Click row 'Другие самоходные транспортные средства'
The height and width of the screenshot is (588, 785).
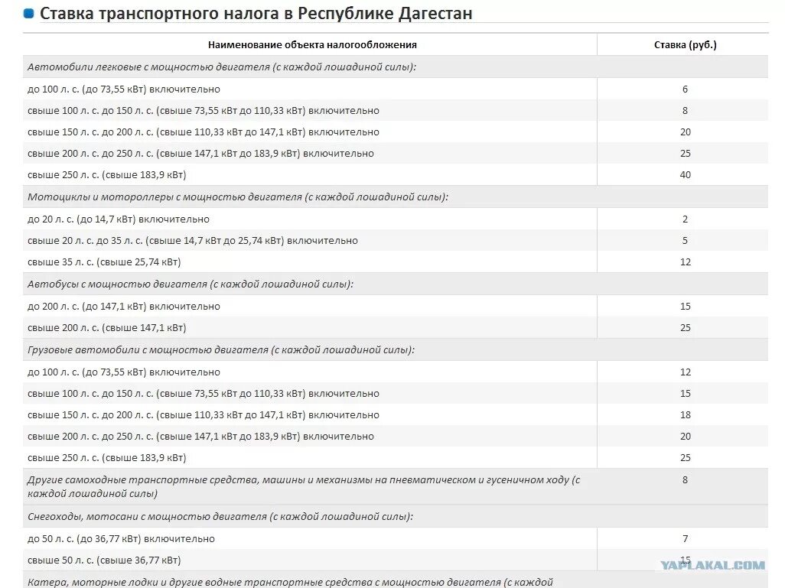(x=396, y=487)
